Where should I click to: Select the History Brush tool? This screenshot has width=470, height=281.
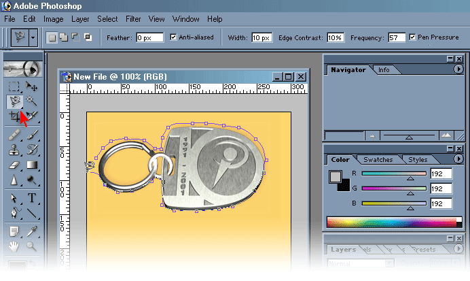(x=32, y=150)
